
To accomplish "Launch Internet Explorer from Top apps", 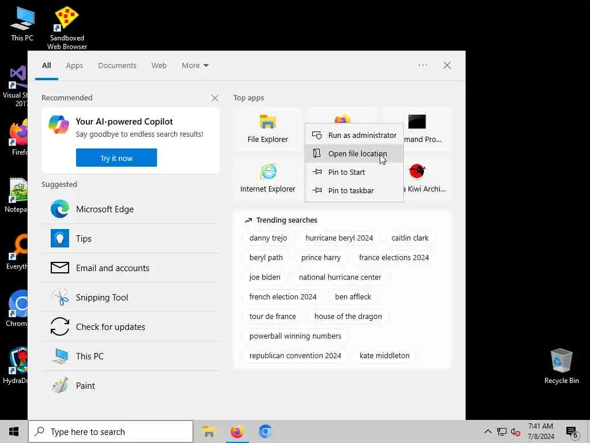I will pos(267,179).
